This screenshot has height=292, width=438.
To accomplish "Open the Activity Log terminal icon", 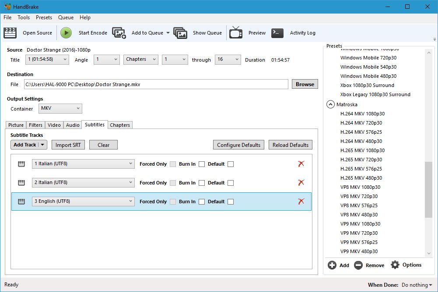I will [x=277, y=33].
